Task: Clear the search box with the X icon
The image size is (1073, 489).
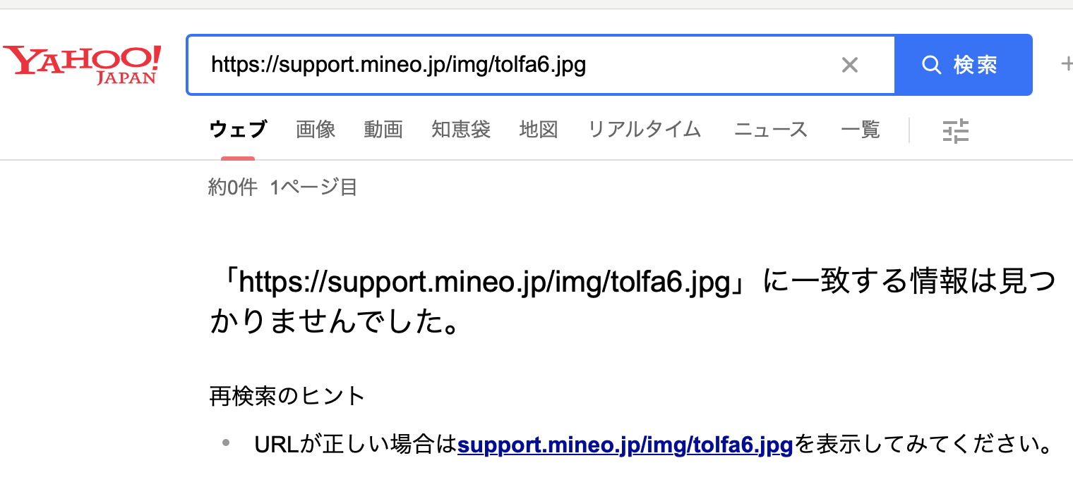Action: 850,66
